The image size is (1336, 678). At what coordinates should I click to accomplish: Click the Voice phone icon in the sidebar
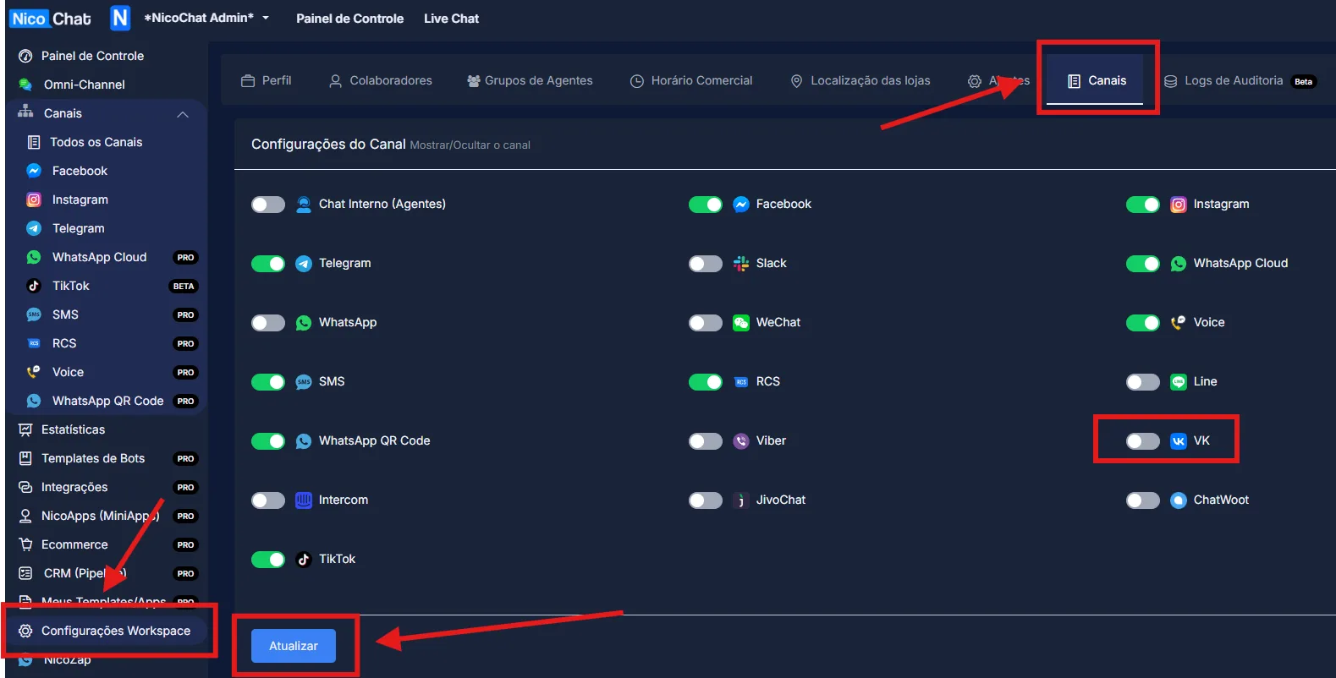coord(34,372)
